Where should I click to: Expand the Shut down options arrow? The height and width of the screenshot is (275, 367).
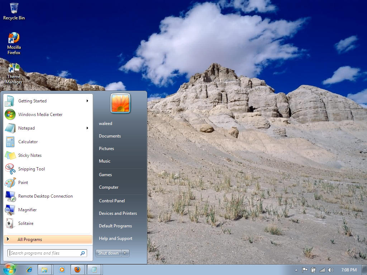pos(125,253)
